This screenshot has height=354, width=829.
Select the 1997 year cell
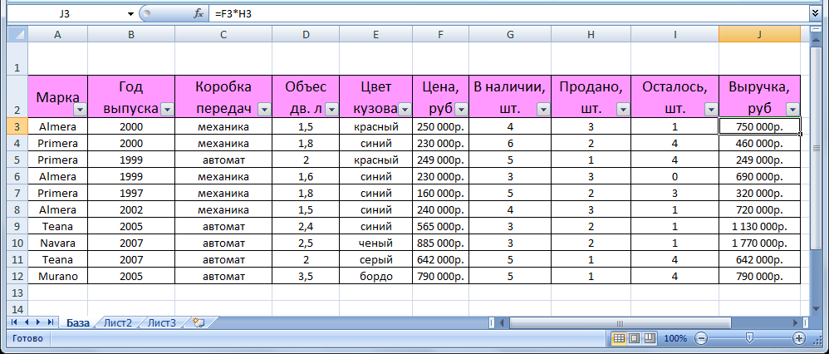[x=131, y=193]
